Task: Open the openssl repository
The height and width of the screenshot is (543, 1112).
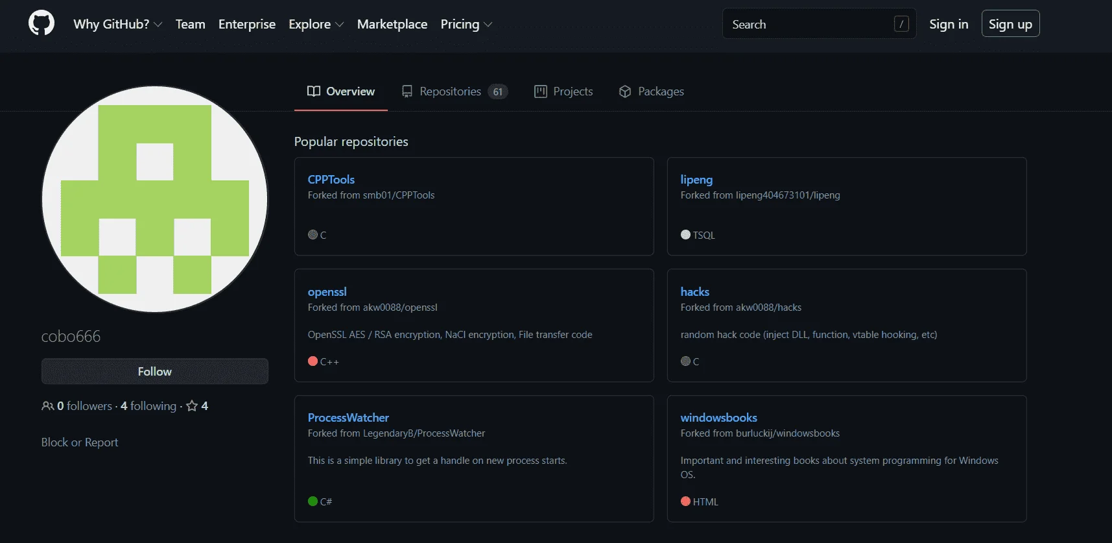Action: pyautogui.click(x=327, y=292)
